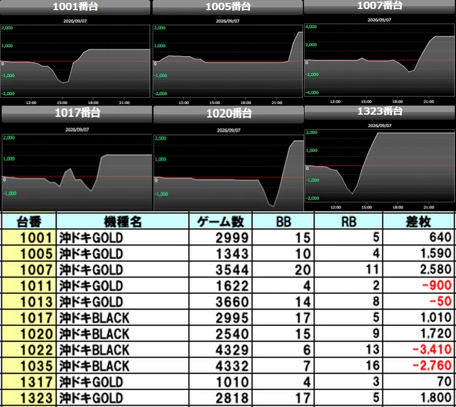Open the 1020番台 slump graph
The width and height of the screenshot is (456, 407).
[x=229, y=173]
